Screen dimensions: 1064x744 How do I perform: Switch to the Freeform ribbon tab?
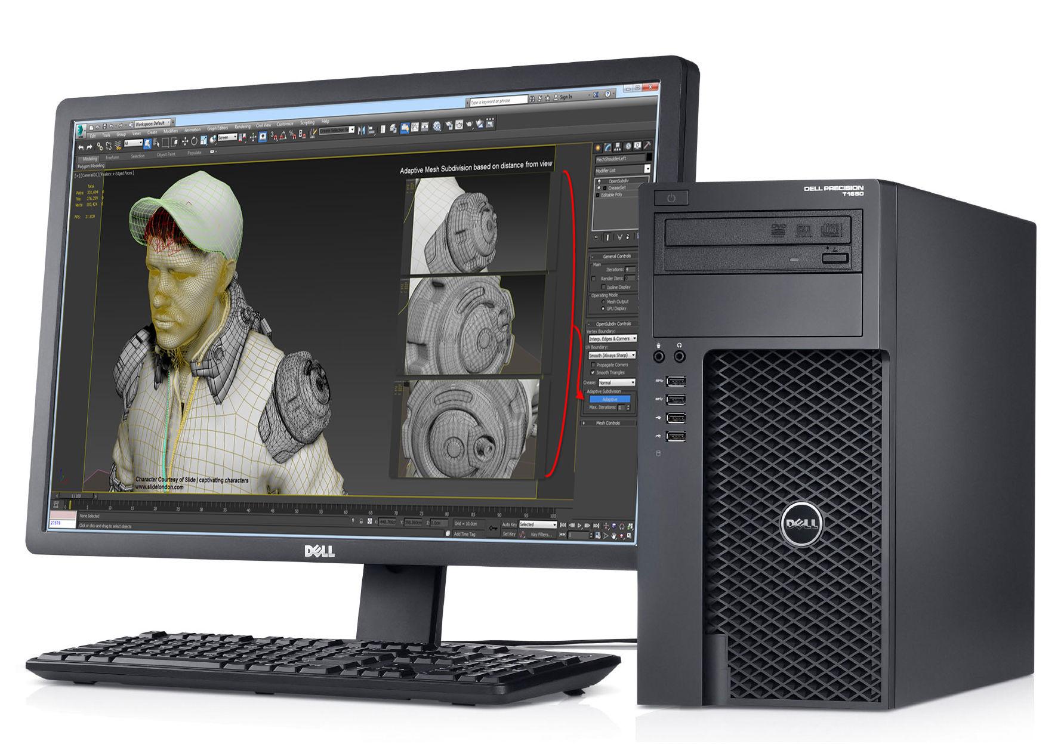112,157
